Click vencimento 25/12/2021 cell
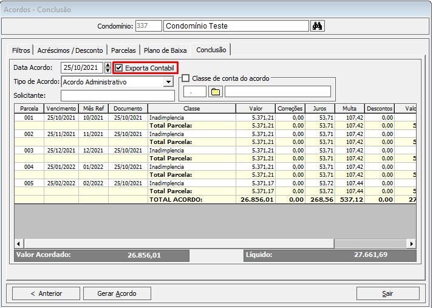This screenshot has width=433, height=308. (61, 151)
